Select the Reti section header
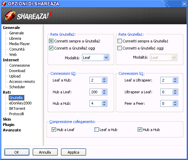The height and width of the screenshot is (160, 188). coord(7,92)
